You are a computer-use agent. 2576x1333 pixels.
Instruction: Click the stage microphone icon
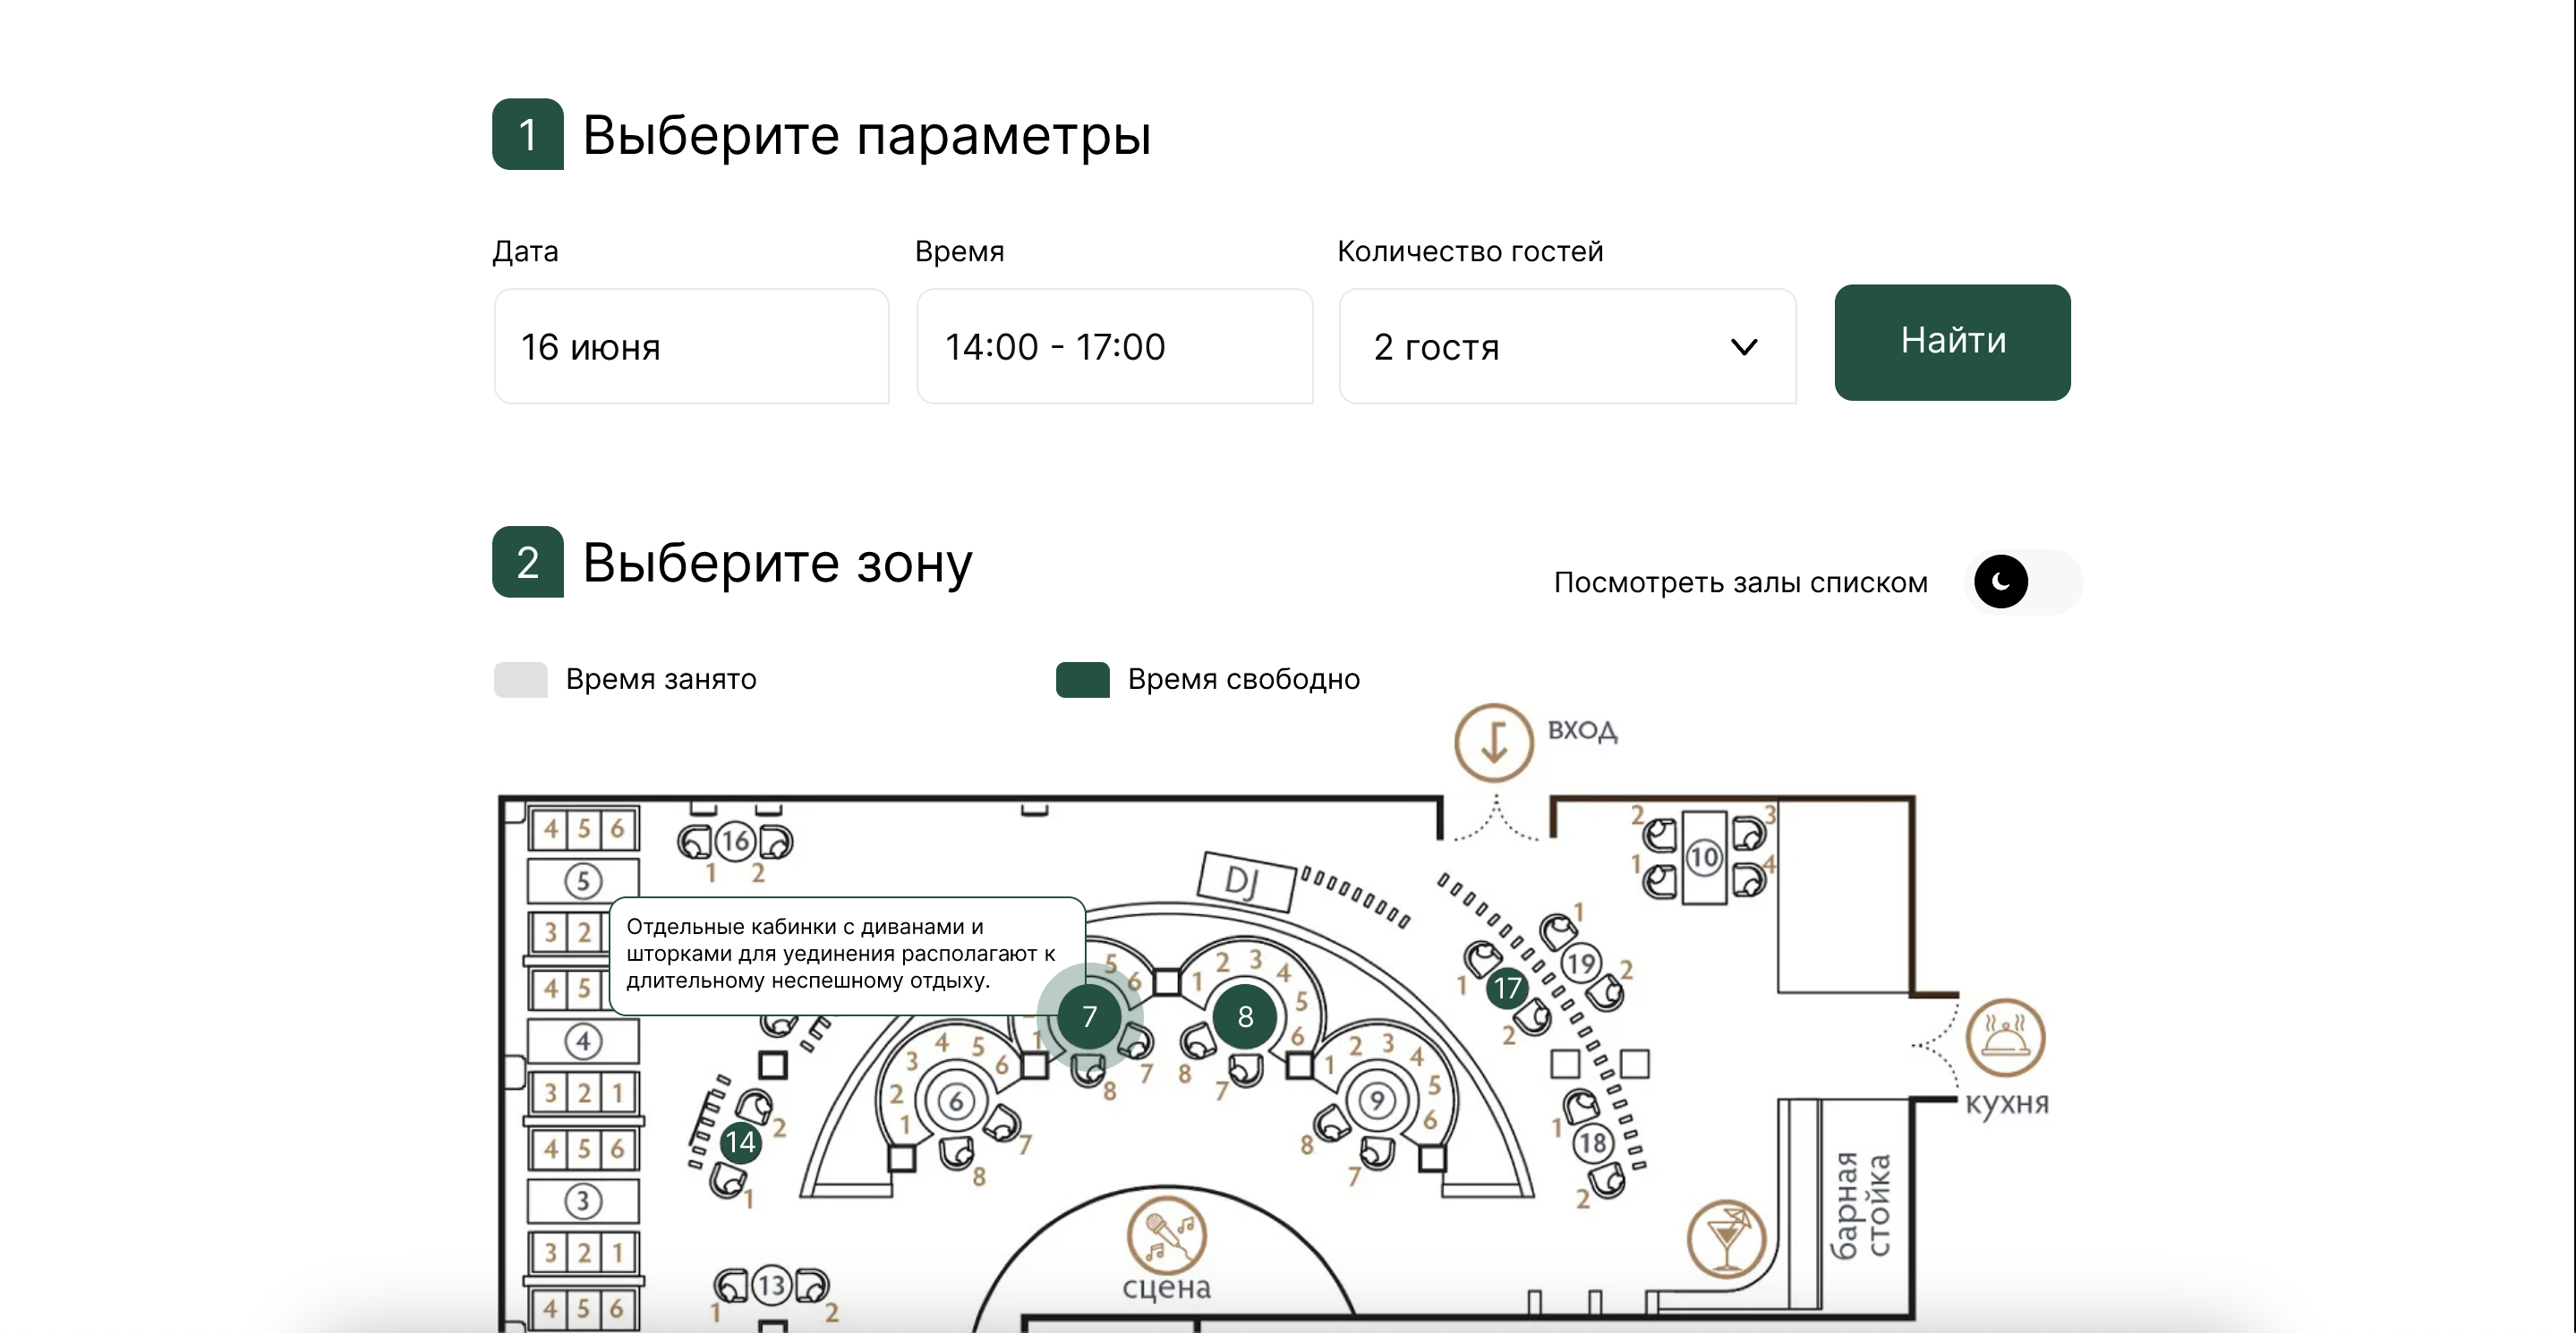click(1166, 1234)
